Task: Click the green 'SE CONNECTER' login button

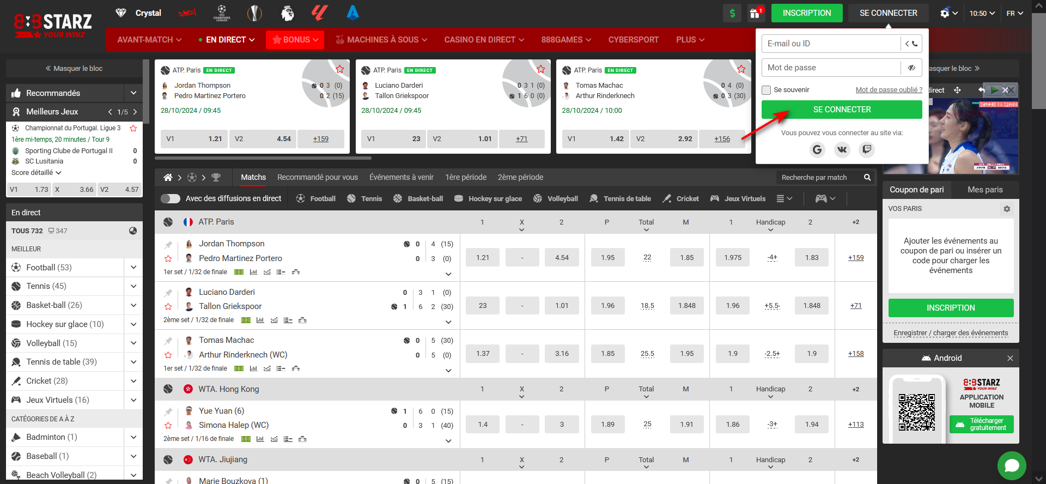Action: pyautogui.click(x=842, y=110)
